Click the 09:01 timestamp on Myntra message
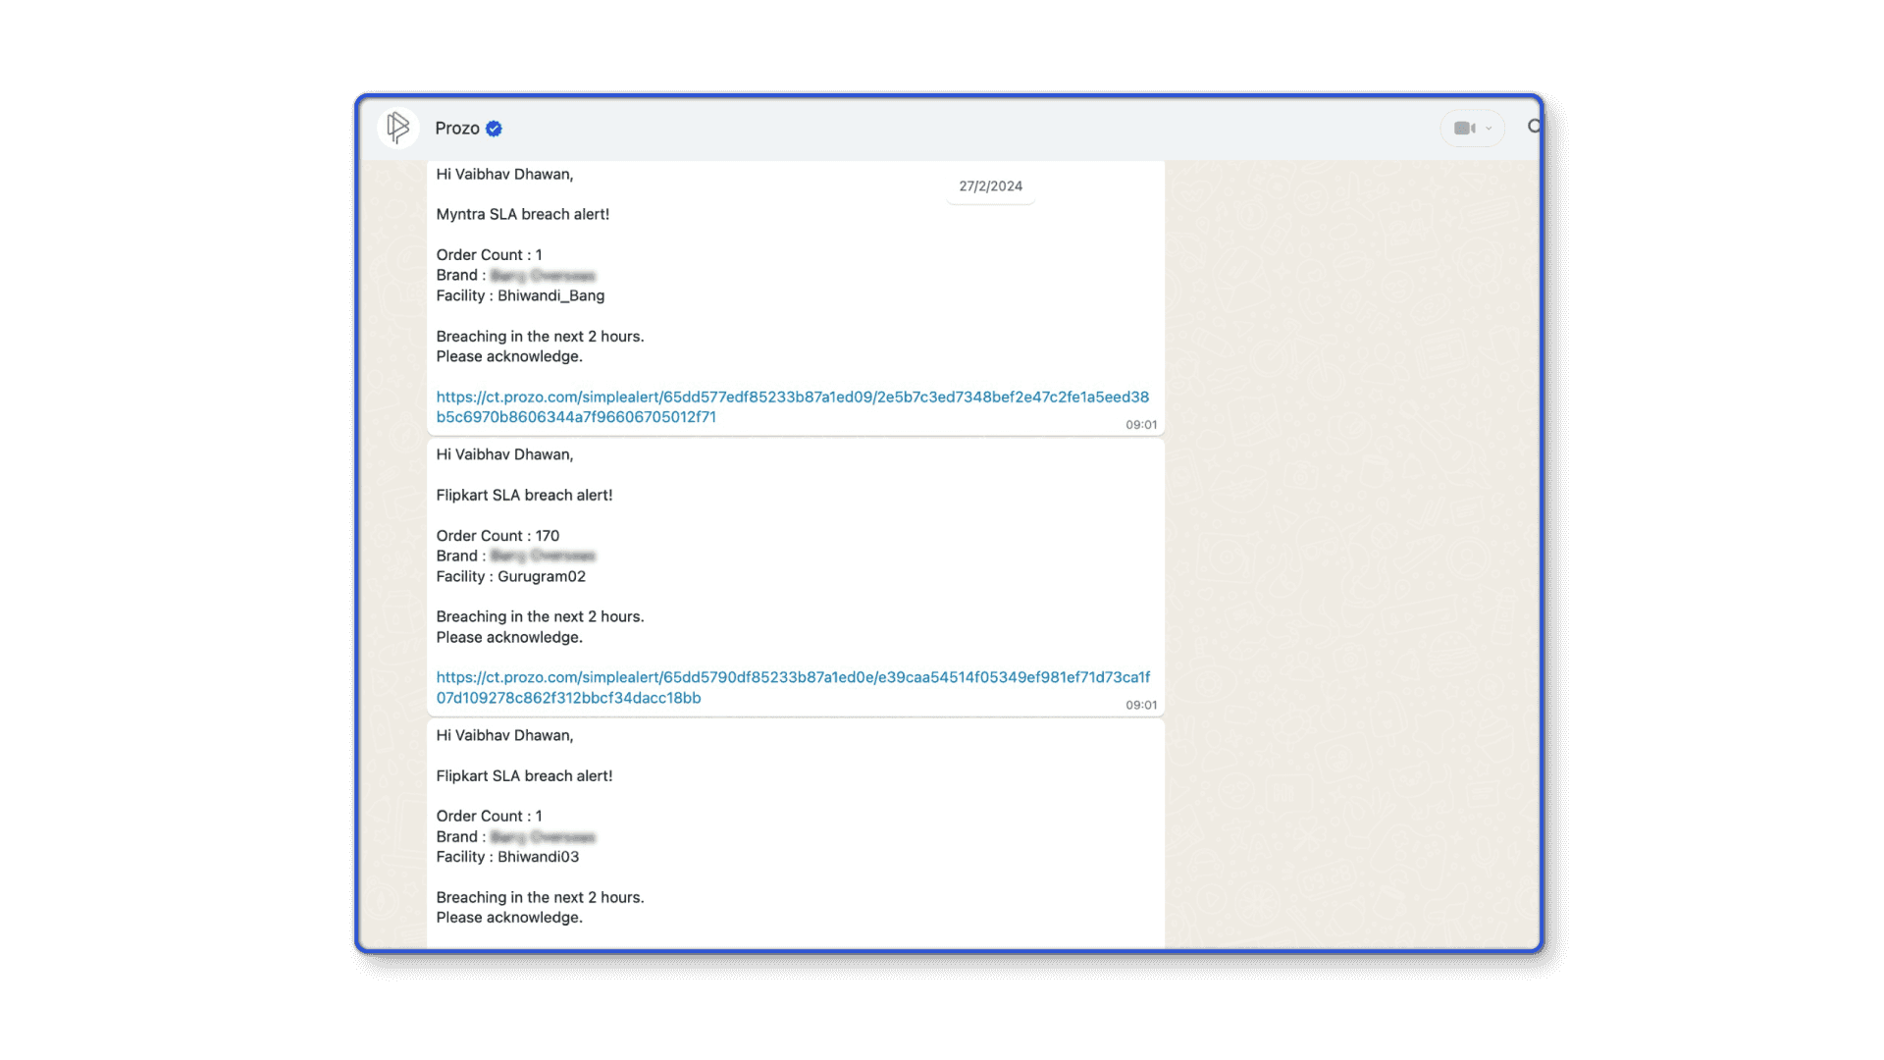 (x=1141, y=425)
